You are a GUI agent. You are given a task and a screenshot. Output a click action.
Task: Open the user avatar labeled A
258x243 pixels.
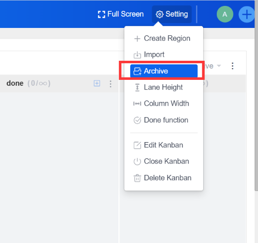225,14
